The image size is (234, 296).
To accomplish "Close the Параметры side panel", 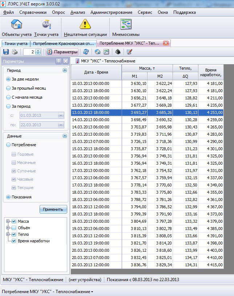I will [x=65, y=61].
